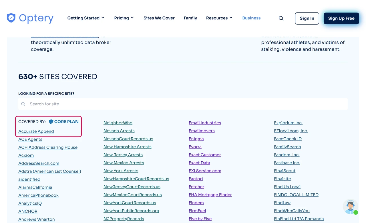Open the Family menu item
Image resolution: width=366 pixels, height=223 pixels.
[190, 18]
